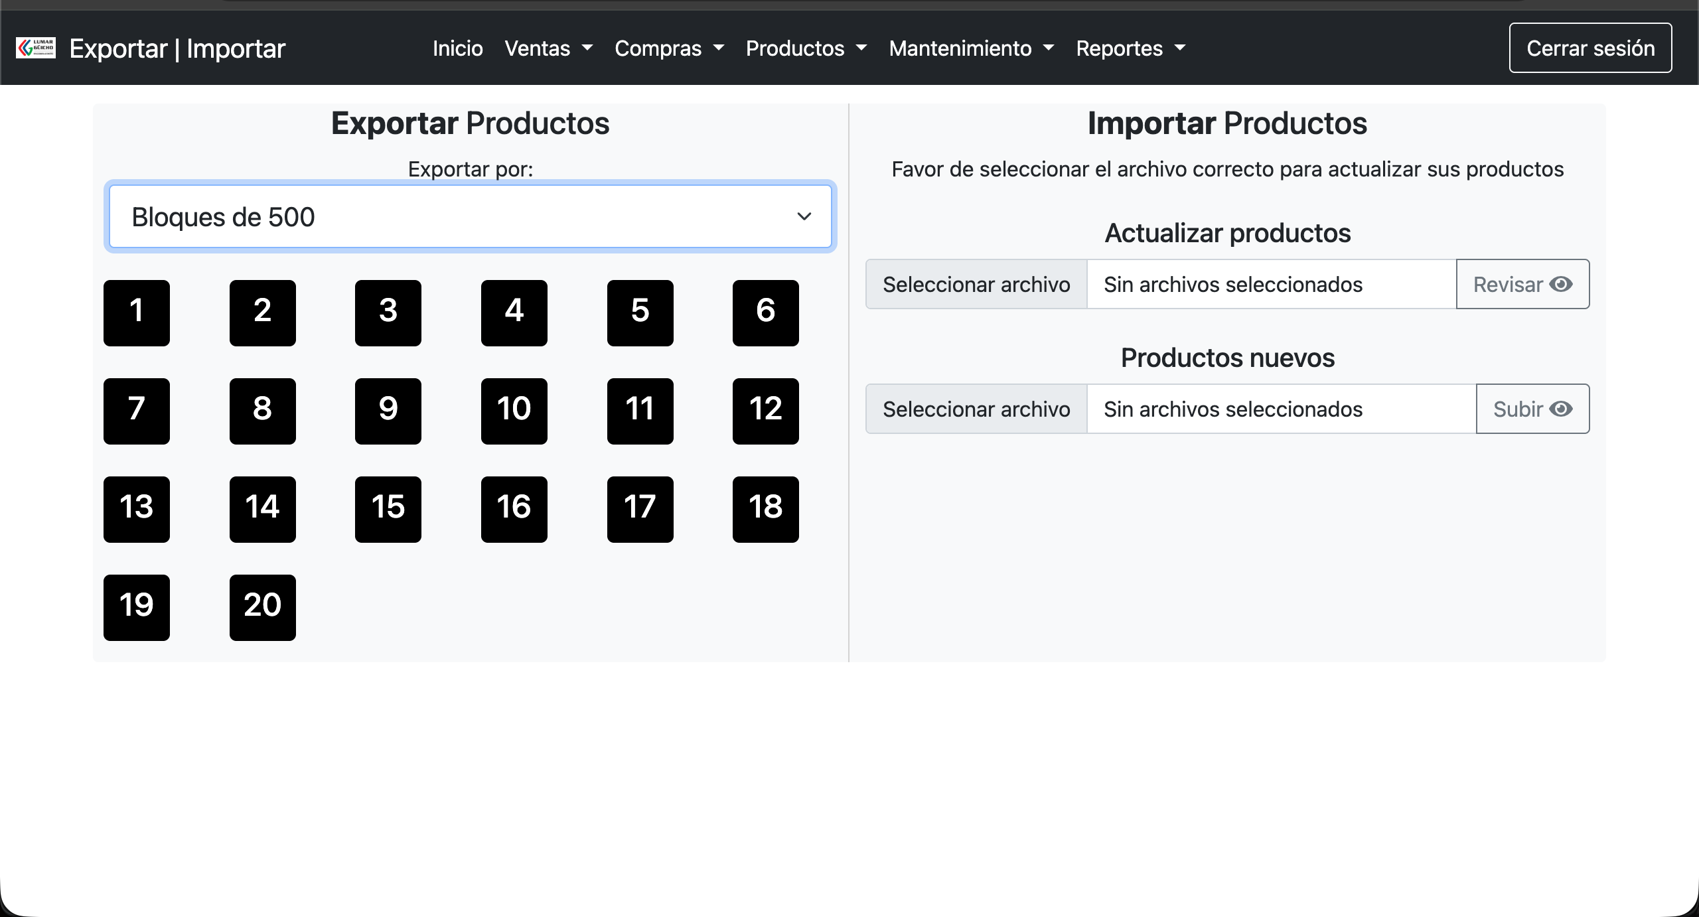Open the Productos menu

(x=807, y=48)
